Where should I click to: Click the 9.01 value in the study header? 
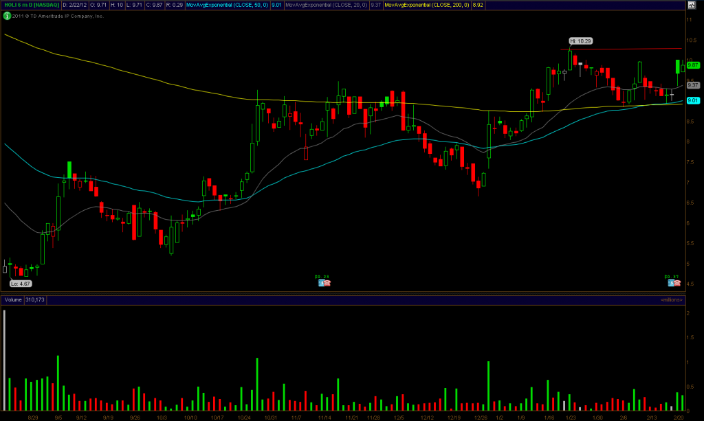point(276,5)
